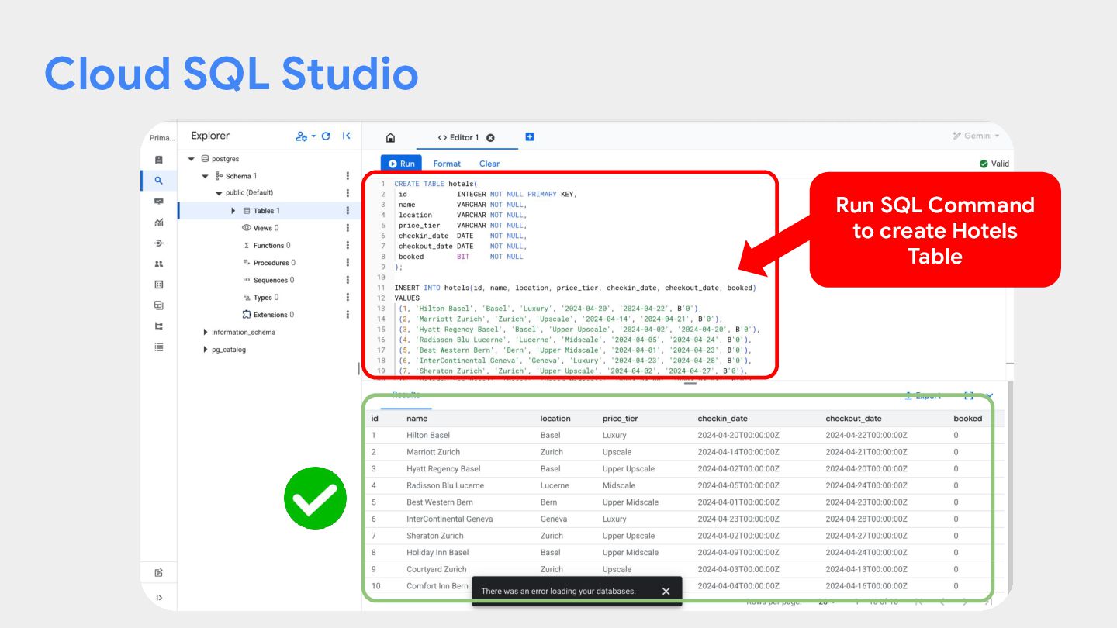Collapse the Explorer panel
The image size is (1117, 628).
(x=347, y=136)
